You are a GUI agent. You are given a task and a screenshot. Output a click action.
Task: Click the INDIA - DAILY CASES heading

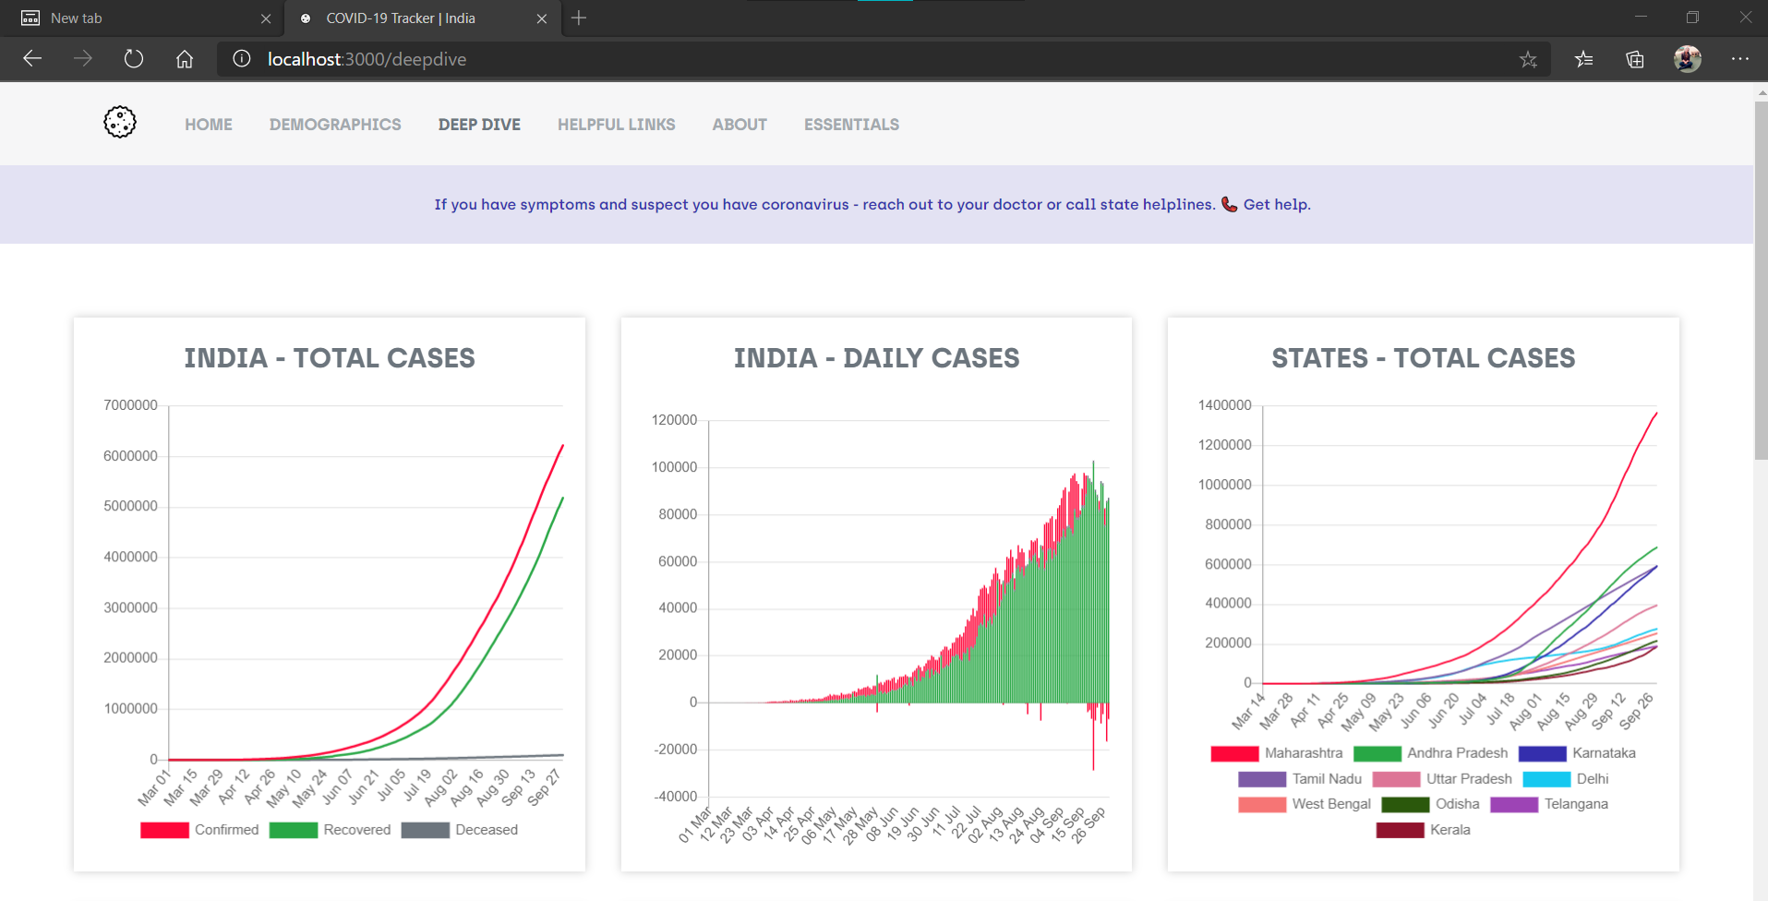coord(877,358)
